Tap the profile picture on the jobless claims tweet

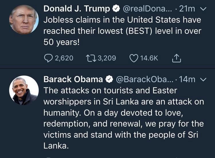[24, 19]
